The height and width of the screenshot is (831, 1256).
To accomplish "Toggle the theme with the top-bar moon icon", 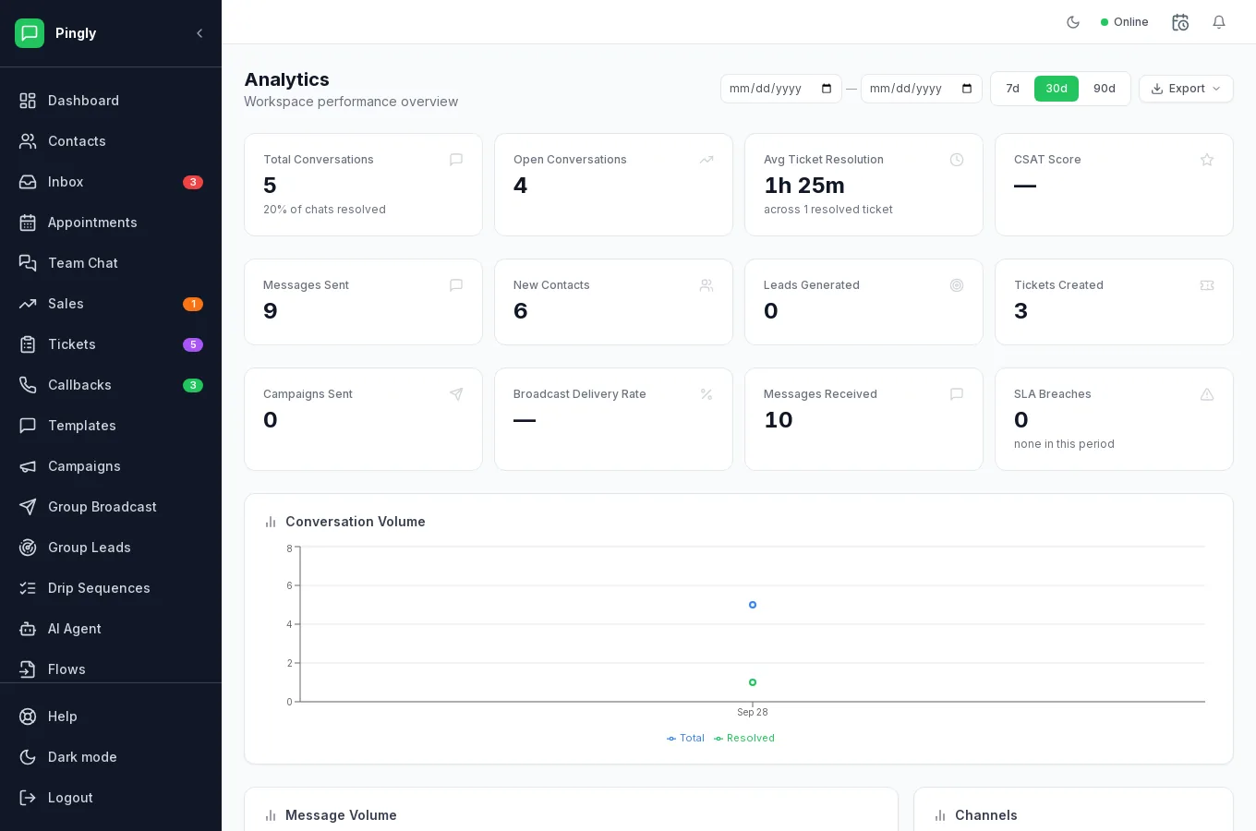I will coord(1073,22).
